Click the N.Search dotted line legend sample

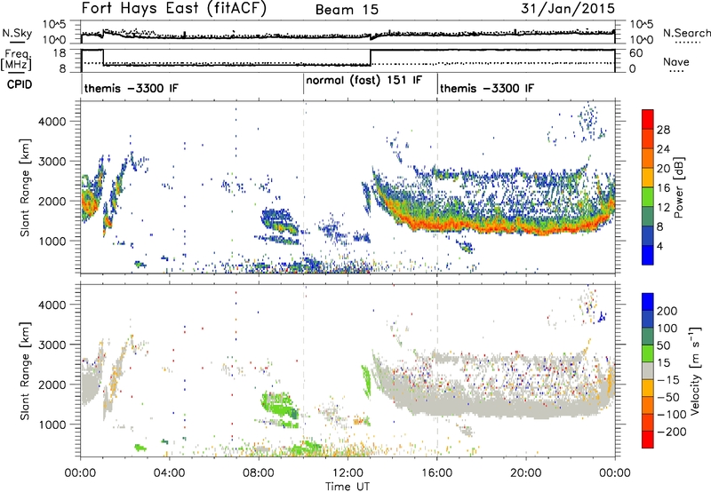pyautogui.click(x=688, y=43)
